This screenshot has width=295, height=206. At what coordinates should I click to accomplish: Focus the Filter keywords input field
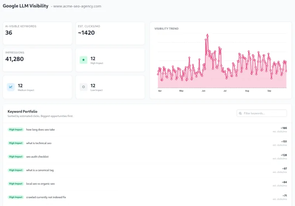click(x=262, y=113)
